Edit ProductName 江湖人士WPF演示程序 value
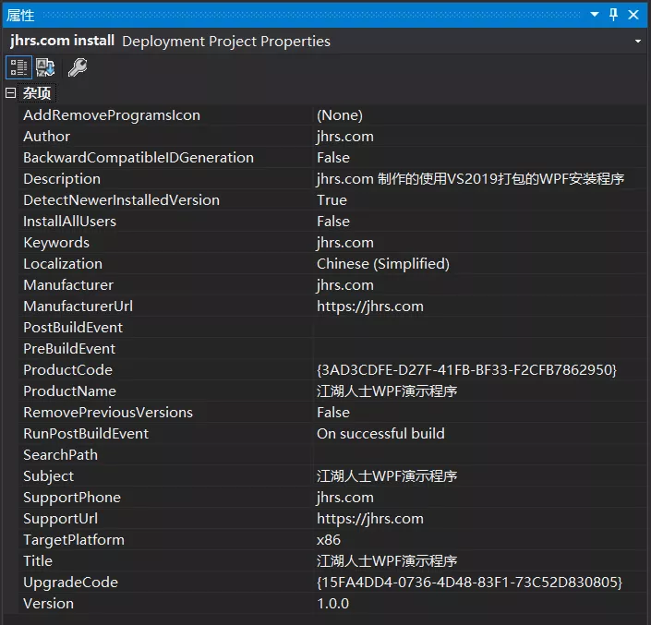Viewport: 651px width, 625px height. [387, 391]
